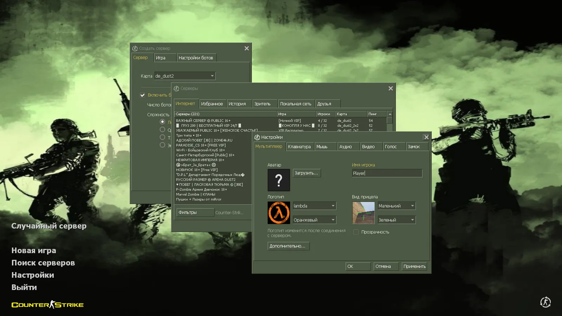Click the orange lambda logo preview
This screenshot has height=316, width=562.
point(279,213)
